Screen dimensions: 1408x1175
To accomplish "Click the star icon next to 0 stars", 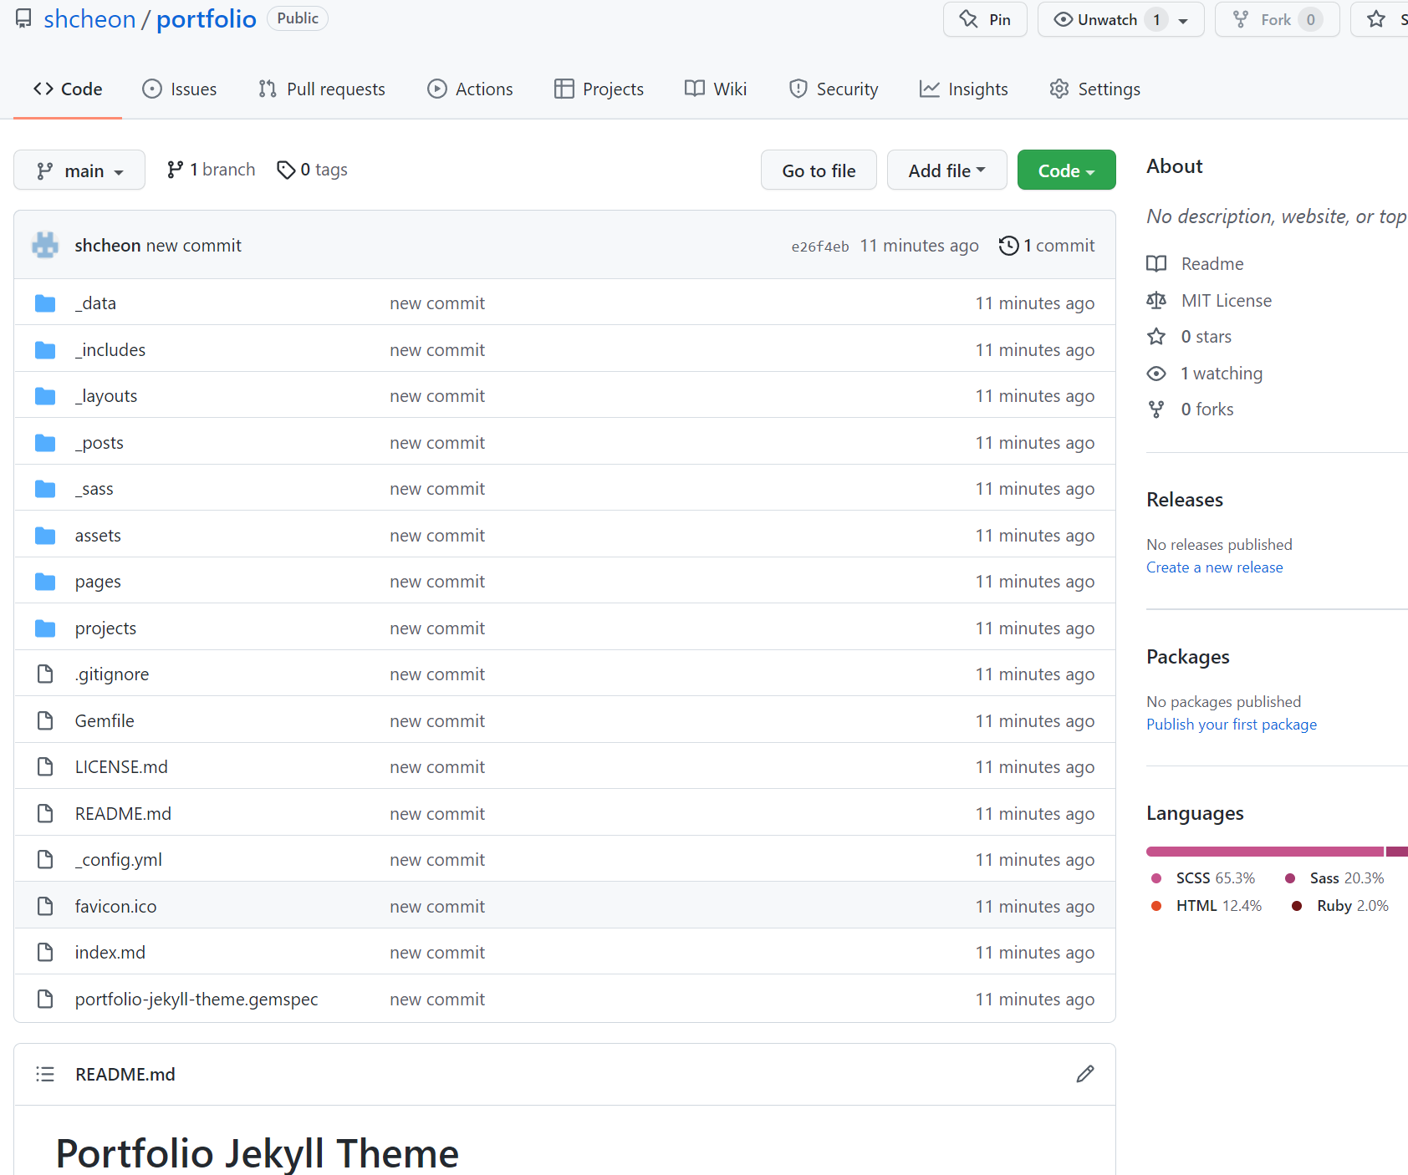I will 1156,337.
